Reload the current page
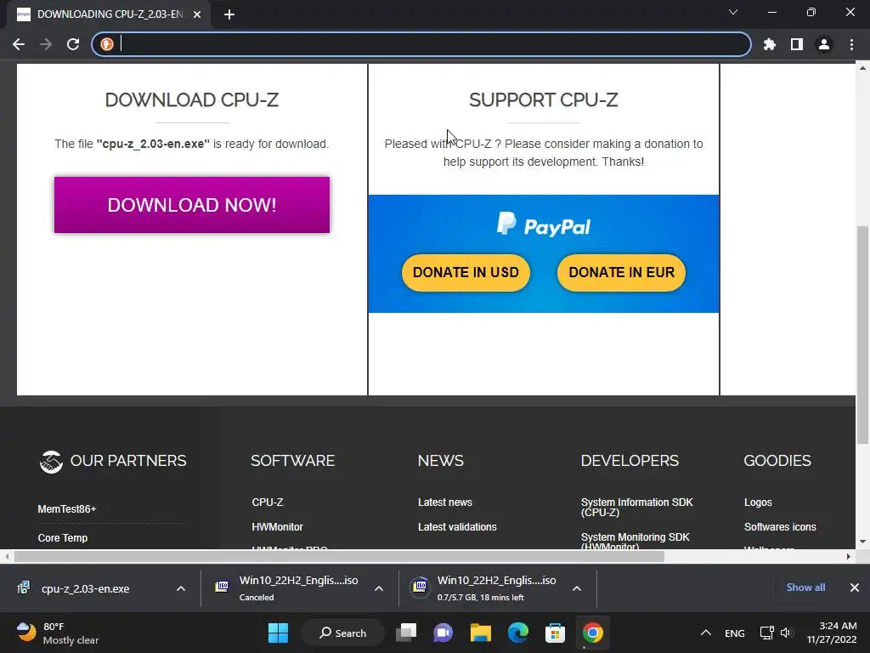The height and width of the screenshot is (653, 870). 73,44
